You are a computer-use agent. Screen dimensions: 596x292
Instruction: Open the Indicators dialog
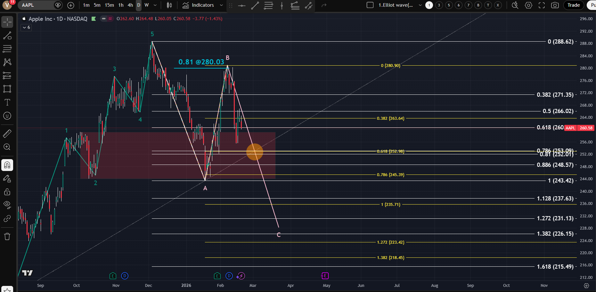[x=199, y=5]
